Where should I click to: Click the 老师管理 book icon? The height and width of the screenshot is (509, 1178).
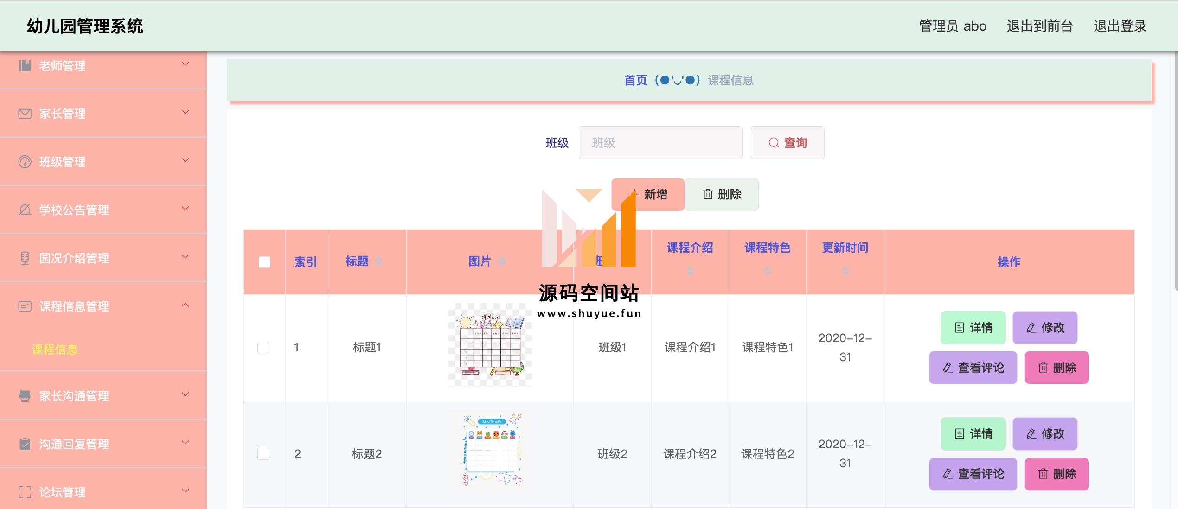25,66
